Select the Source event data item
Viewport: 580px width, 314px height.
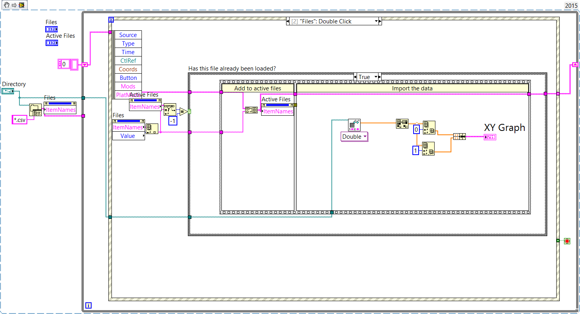pos(128,35)
